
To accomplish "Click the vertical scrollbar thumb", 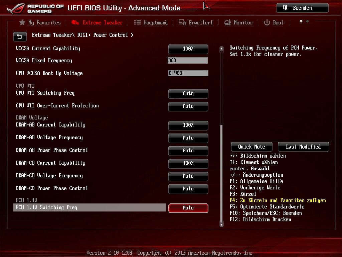I will point(222,174).
